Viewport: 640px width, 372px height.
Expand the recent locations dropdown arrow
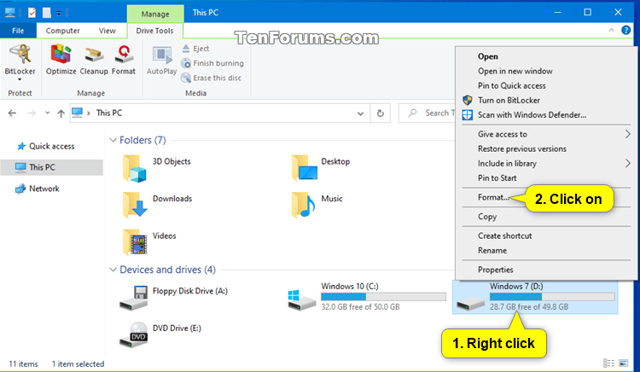pyautogui.click(x=47, y=113)
